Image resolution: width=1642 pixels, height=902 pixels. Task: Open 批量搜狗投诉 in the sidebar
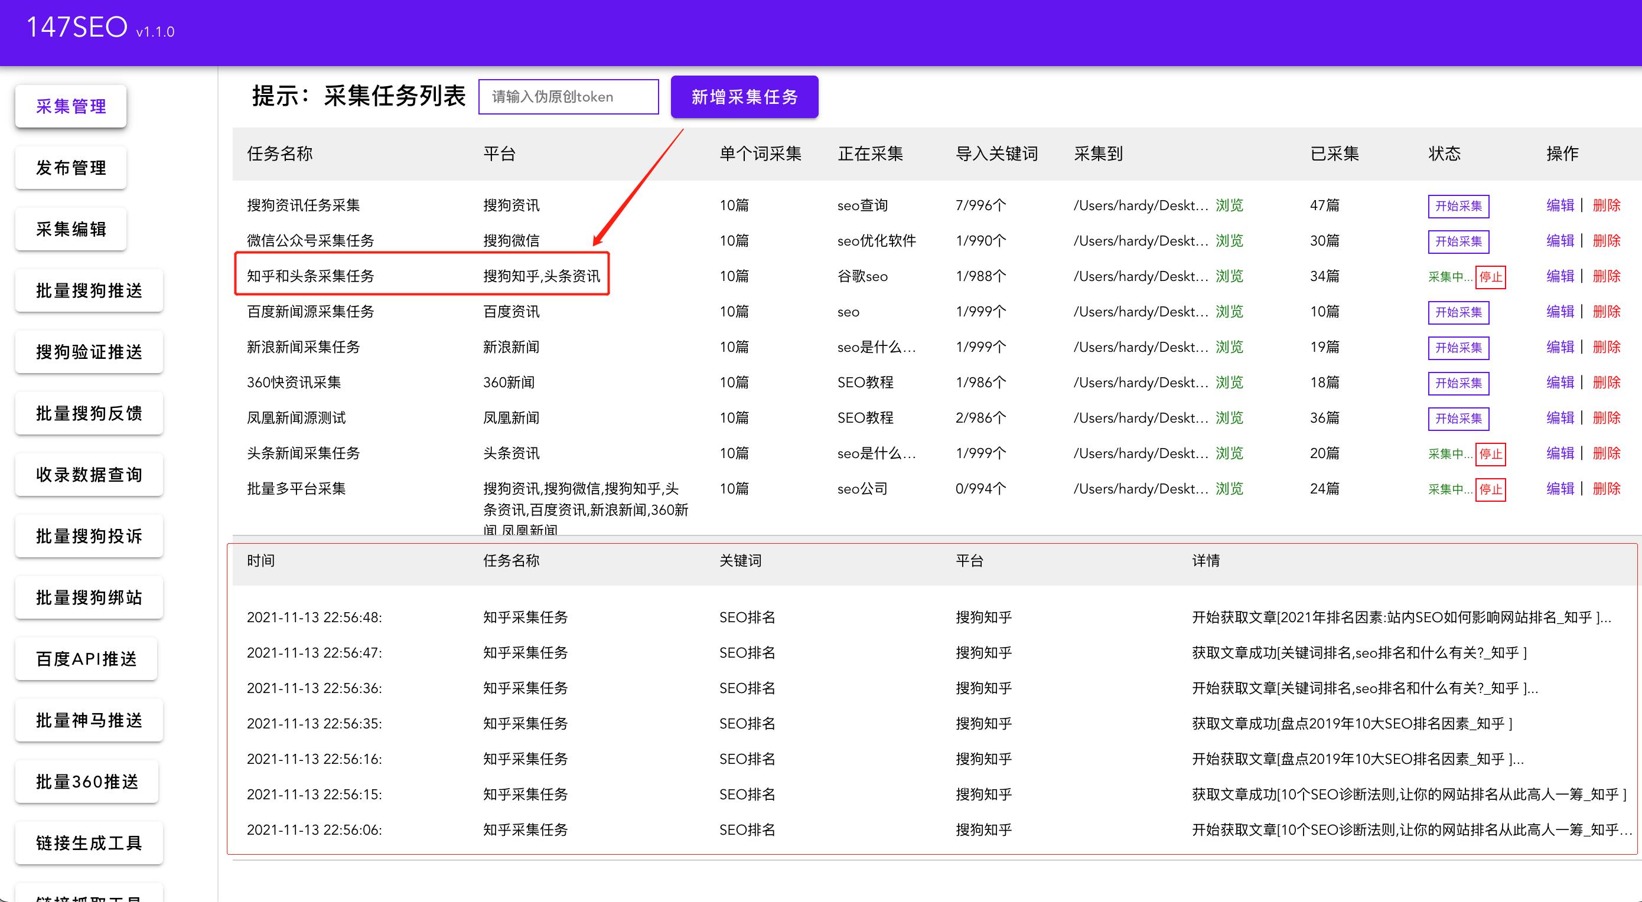[89, 536]
